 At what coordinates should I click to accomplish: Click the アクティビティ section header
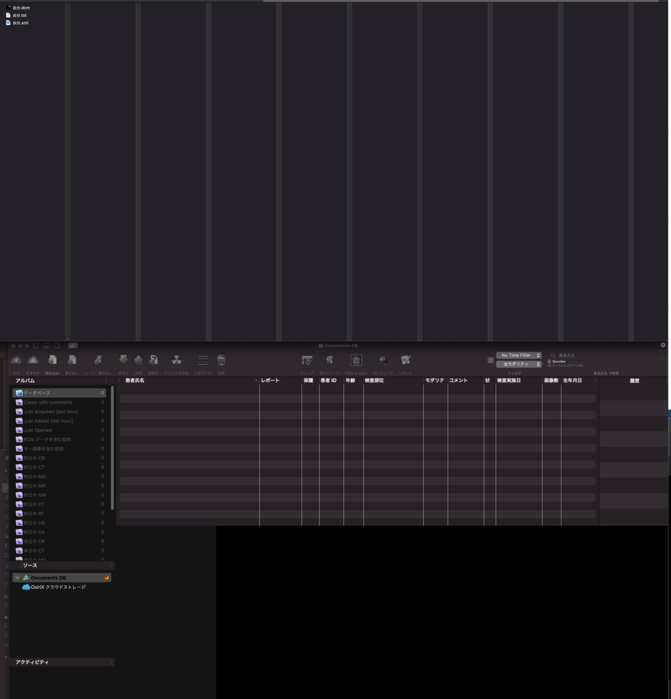pos(61,662)
